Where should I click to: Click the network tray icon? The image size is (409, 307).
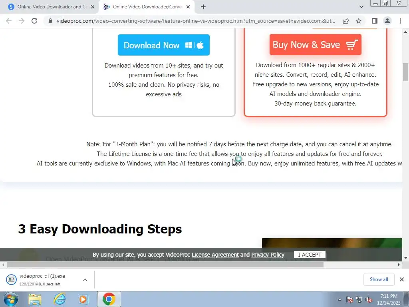point(359,299)
